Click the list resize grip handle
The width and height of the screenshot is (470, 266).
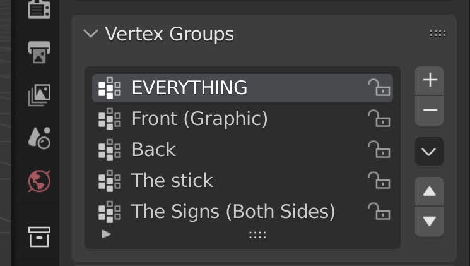(257, 234)
